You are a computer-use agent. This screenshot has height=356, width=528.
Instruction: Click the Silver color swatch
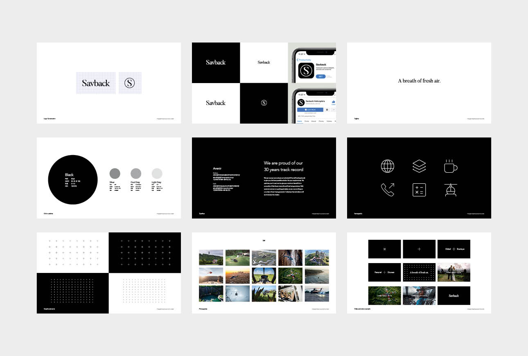115,173
